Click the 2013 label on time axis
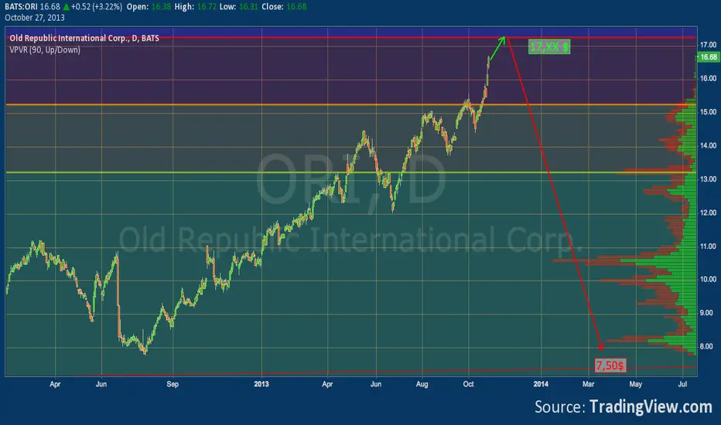The width and height of the screenshot is (721, 425). [x=261, y=384]
